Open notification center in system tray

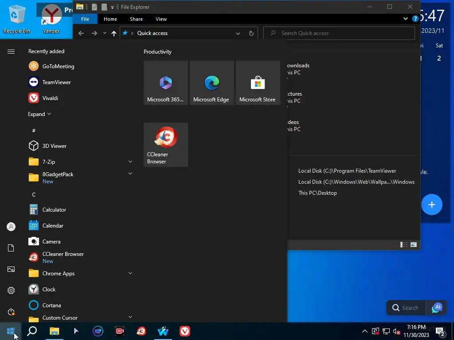click(x=440, y=332)
